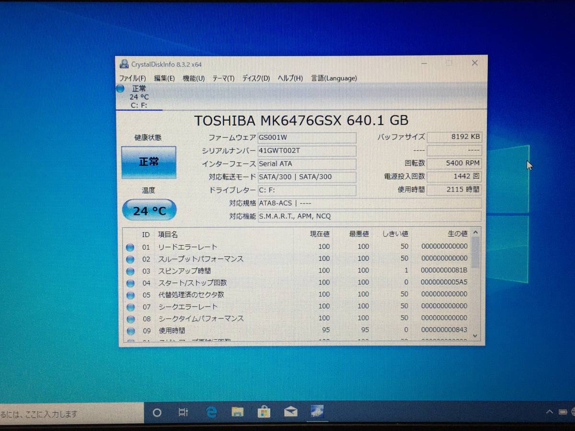This screenshot has width=575, height=431.
Task: Click the status circle for ID 03
Action: tap(130, 272)
